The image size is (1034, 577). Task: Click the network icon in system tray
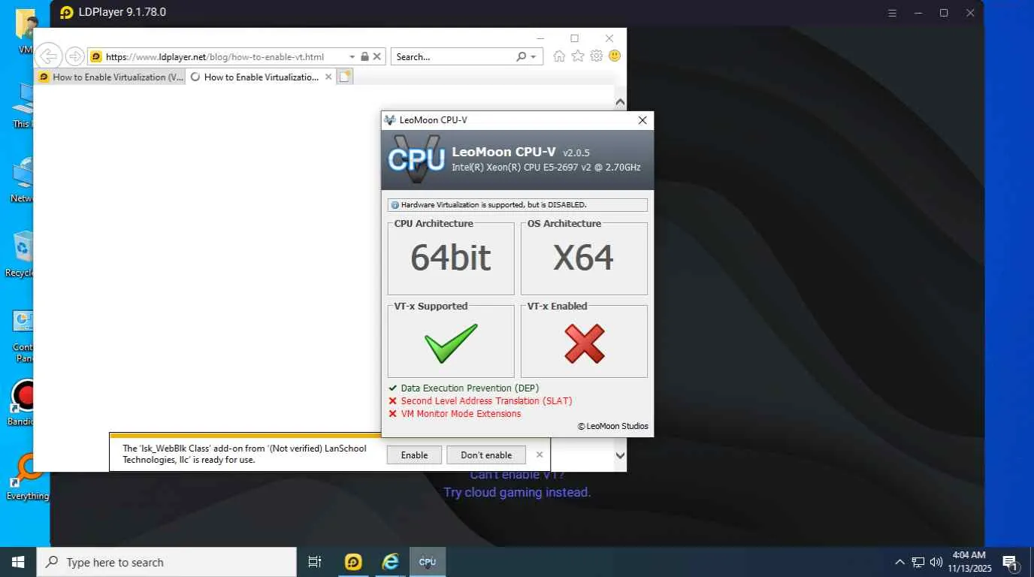point(918,562)
